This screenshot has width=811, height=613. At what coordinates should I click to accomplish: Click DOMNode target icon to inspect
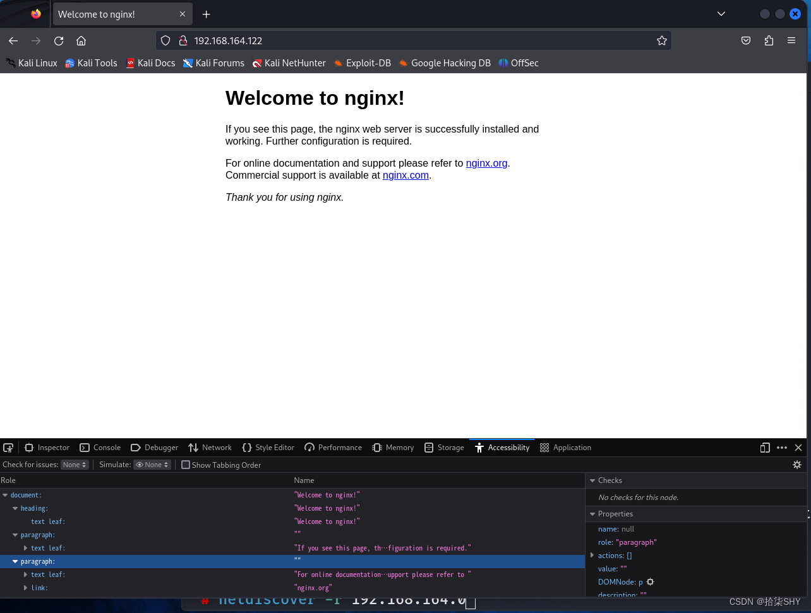(650, 582)
